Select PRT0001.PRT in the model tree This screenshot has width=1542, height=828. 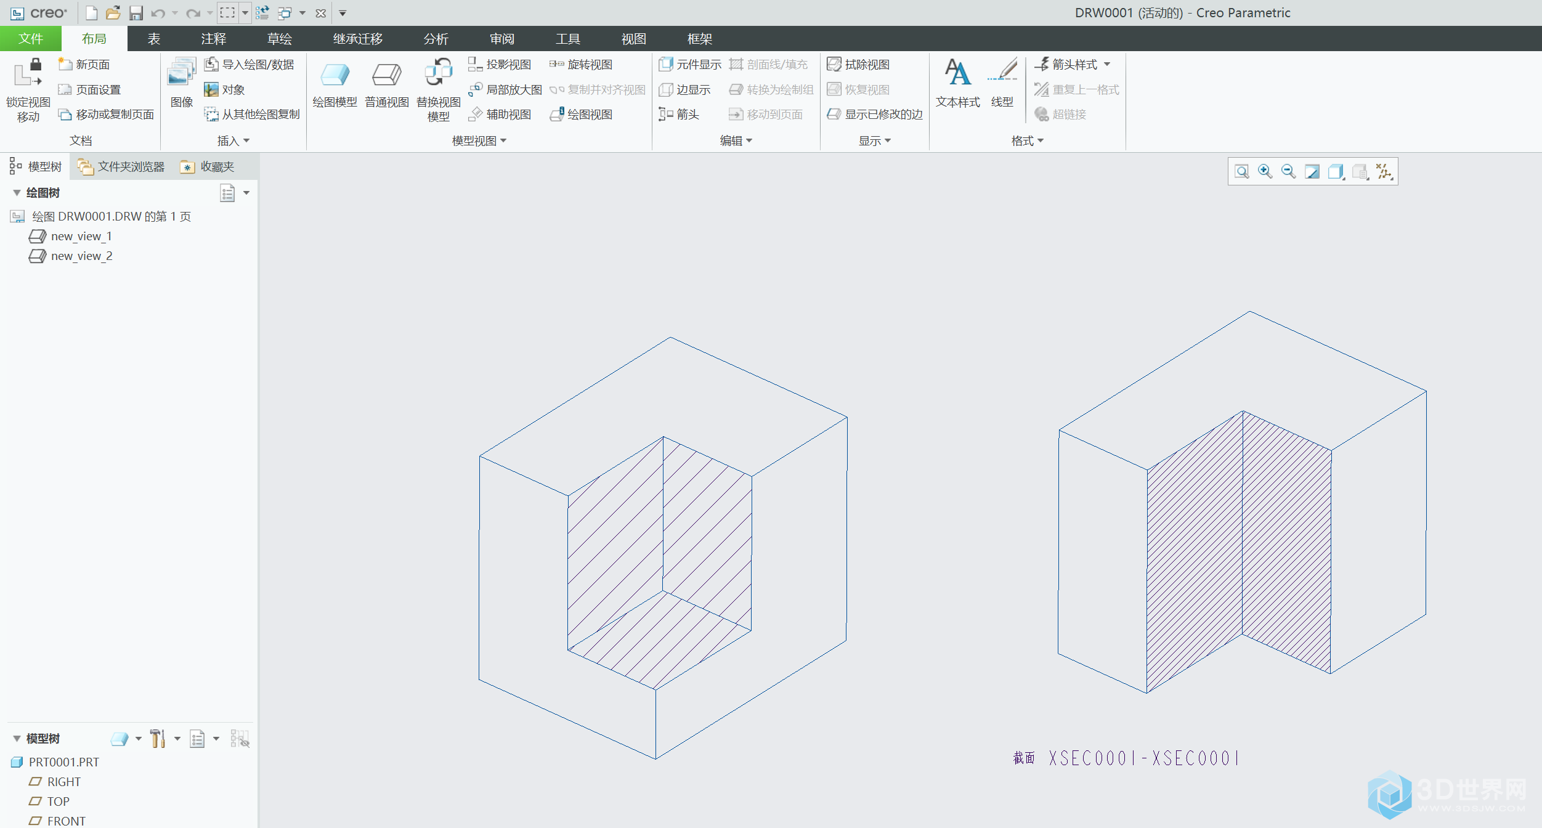tap(55, 762)
